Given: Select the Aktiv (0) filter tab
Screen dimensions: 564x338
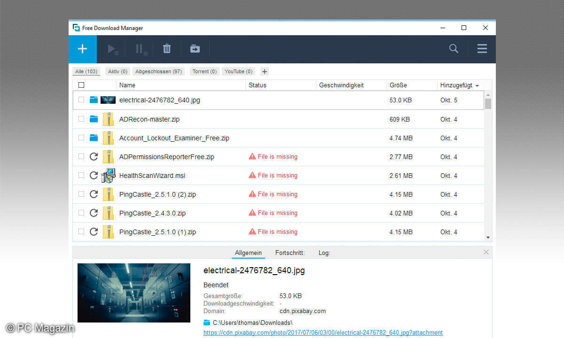Looking at the screenshot, I should 117,71.
